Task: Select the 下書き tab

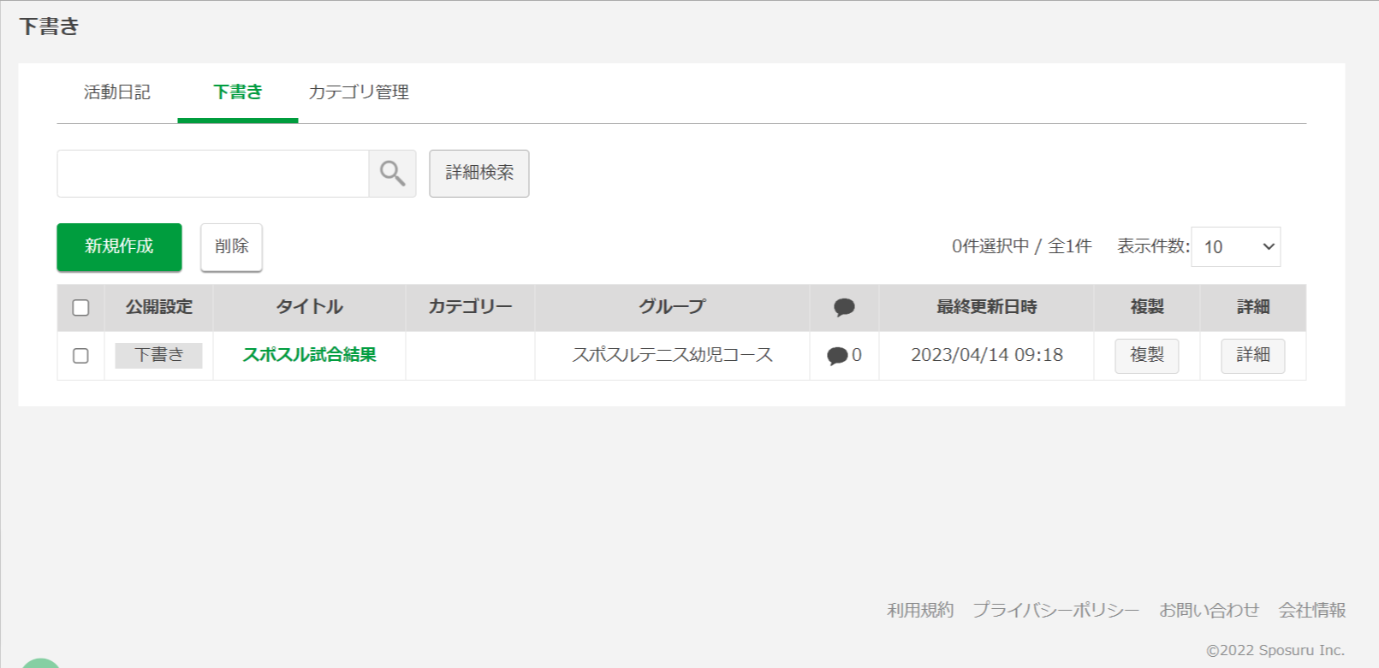Action: [x=238, y=92]
